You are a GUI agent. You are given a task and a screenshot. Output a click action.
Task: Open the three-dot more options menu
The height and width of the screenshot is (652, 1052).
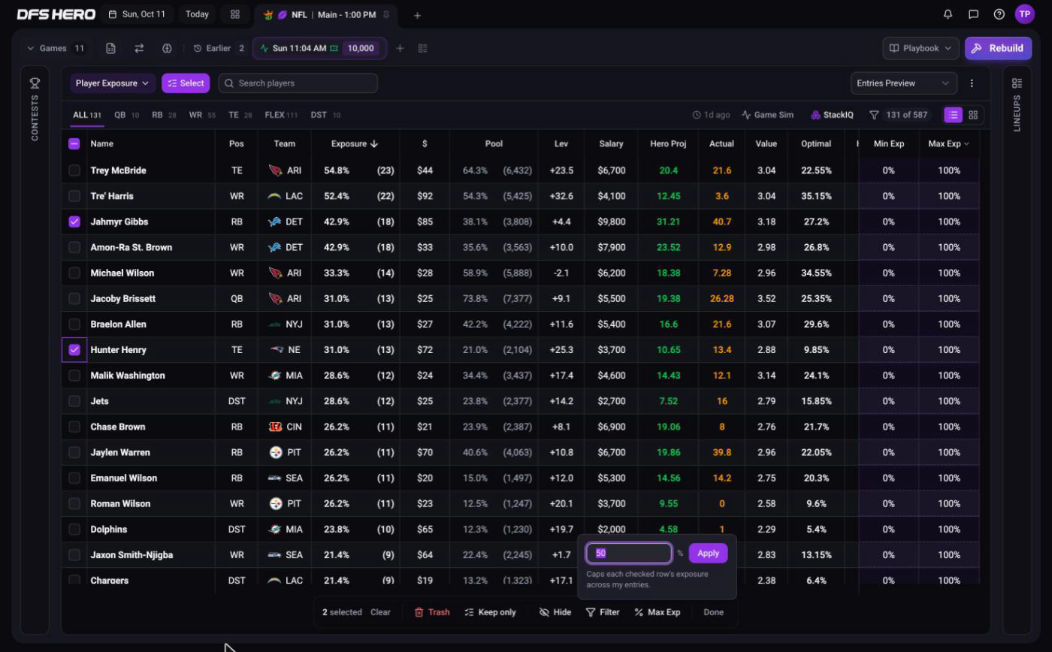(972, 83)
